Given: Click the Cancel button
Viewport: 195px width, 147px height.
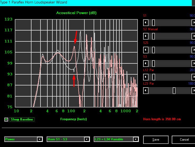Looking at the screenshot, I should click(x=184, y=140).
